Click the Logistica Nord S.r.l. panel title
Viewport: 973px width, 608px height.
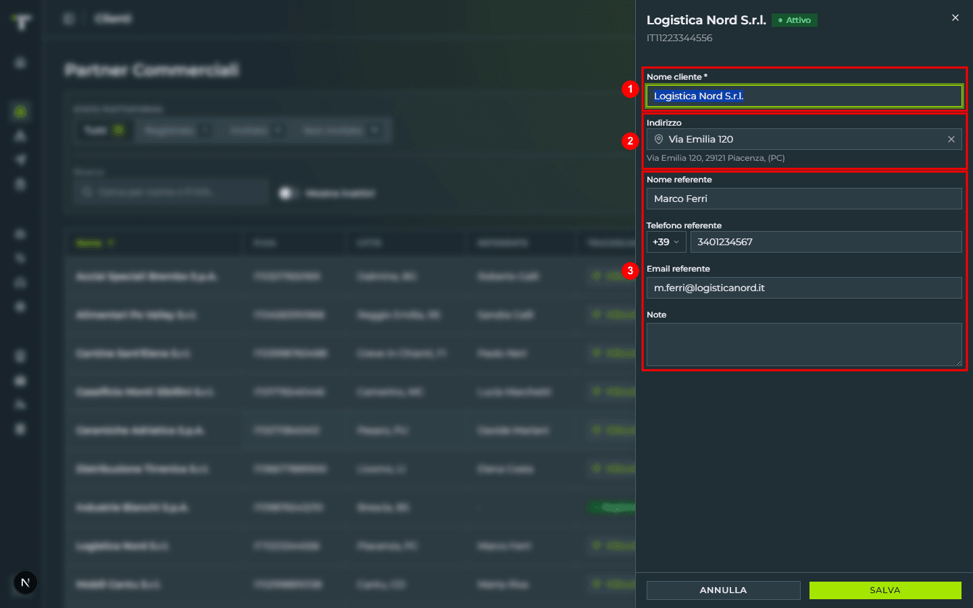706,20
